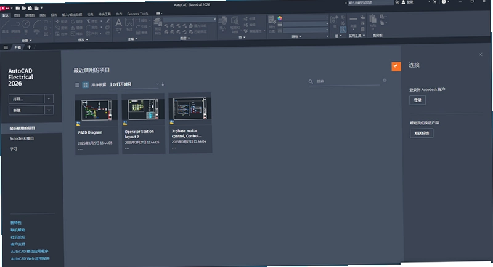The height and width of the screenshot is (267, 493).
Task: Open the hamburger file tab menu
Action: point(6,47)
